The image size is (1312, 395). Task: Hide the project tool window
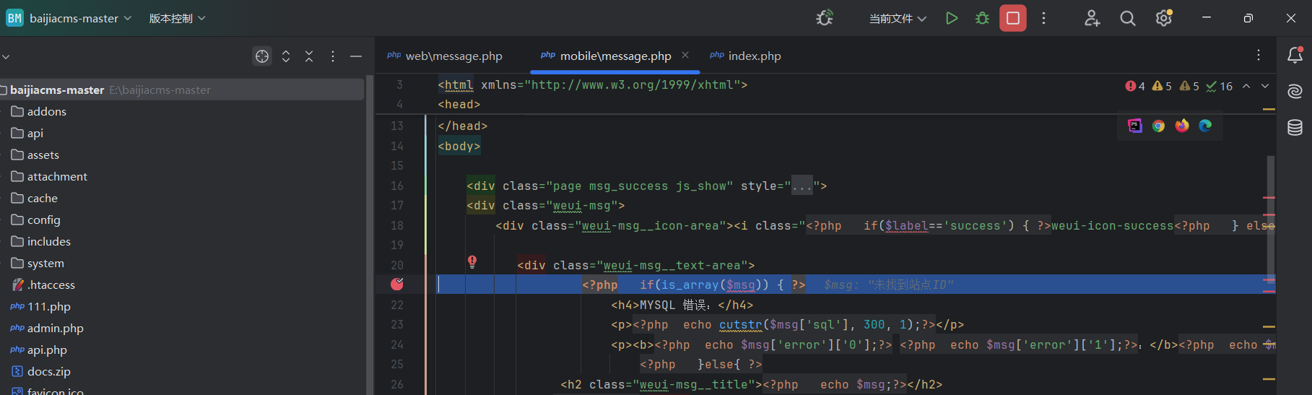coord(356,56)
